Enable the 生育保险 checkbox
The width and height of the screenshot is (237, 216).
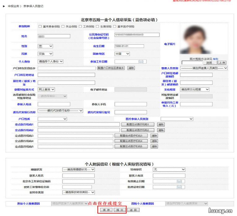pos(98,26)
